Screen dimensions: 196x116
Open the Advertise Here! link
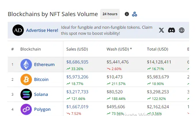pos(42,30)
